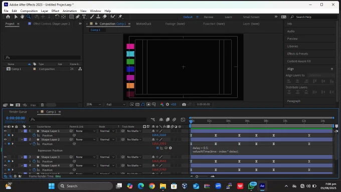Toggle Position stopwatch for Shape Layer 3
This screenshot has width=341, height=192.
[x=34, y=161]
